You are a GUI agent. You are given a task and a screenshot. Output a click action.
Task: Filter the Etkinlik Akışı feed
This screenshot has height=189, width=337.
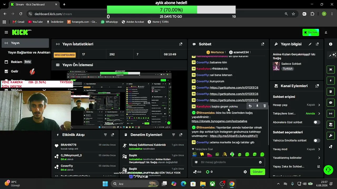105,135
